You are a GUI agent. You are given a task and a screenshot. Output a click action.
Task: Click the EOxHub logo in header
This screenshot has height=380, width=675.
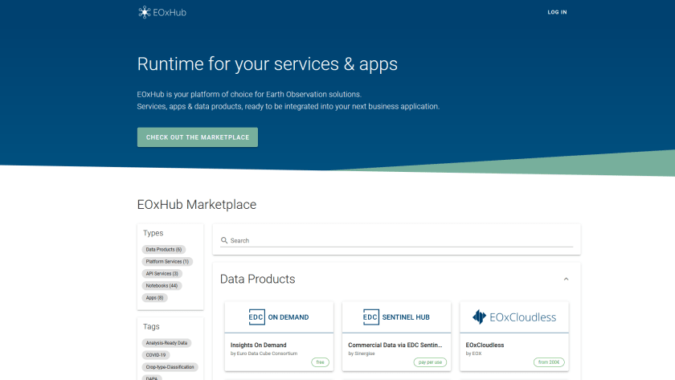[x=162, y=13]
